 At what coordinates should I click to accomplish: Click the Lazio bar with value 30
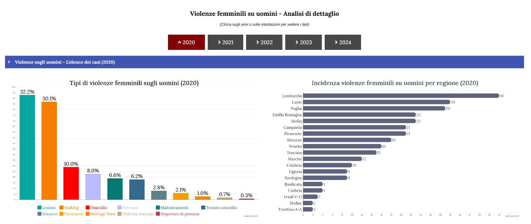(x=377, y=102)
